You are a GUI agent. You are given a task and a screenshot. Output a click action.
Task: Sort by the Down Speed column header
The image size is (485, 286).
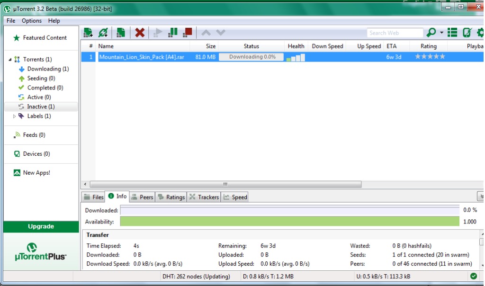(327, 46)
